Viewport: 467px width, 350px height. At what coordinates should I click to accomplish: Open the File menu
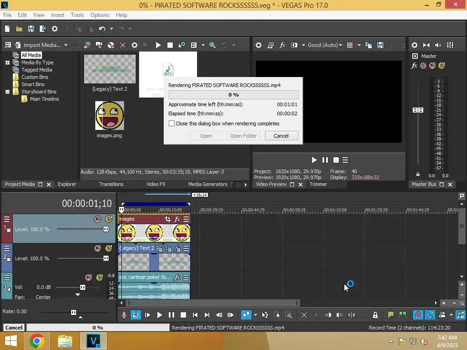tap(7, 15)
